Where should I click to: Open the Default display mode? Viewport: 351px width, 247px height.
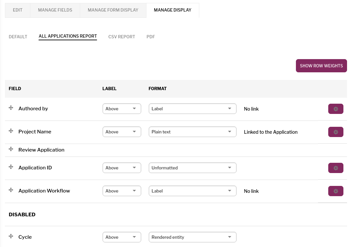coord(18,37)
